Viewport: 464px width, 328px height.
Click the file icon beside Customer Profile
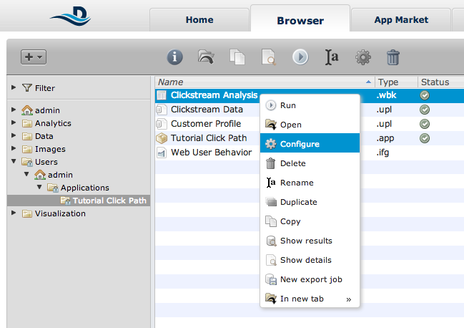162,124
